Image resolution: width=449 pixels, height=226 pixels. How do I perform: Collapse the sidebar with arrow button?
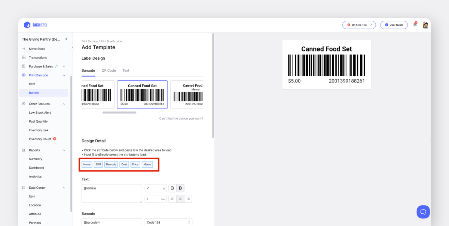(x=73, y=47)
